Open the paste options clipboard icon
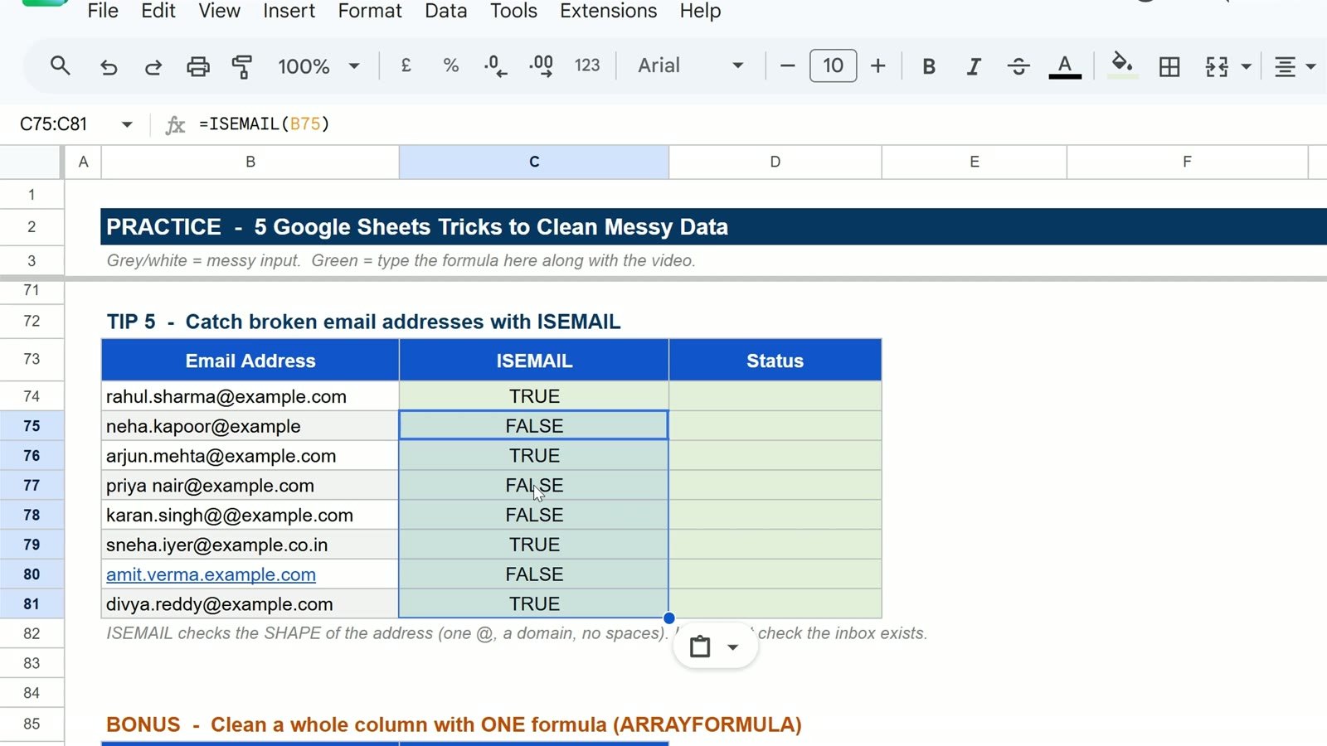Screen dimensions: 1327x746 (700, 647)
